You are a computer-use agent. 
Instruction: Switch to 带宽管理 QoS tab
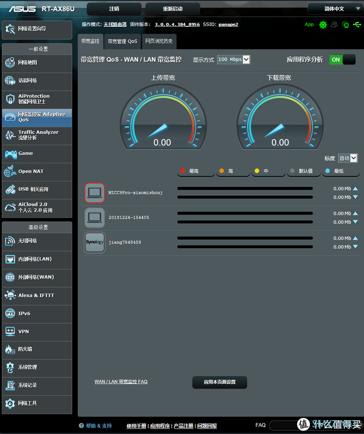(123, 41)
